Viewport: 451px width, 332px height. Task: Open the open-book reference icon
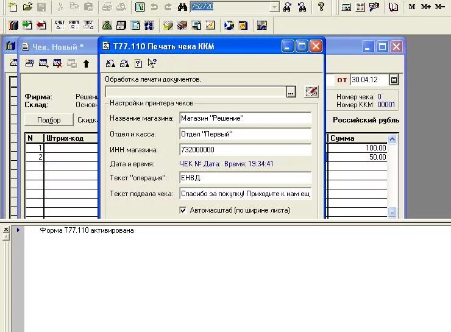click(x=393, y=7)
